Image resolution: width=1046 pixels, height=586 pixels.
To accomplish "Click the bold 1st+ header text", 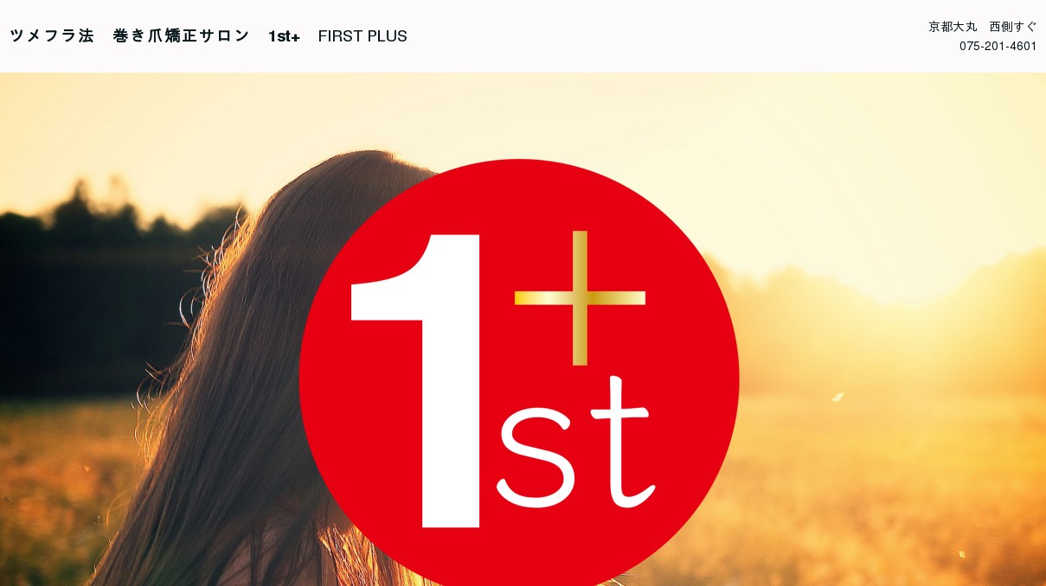I will (284, 36).
